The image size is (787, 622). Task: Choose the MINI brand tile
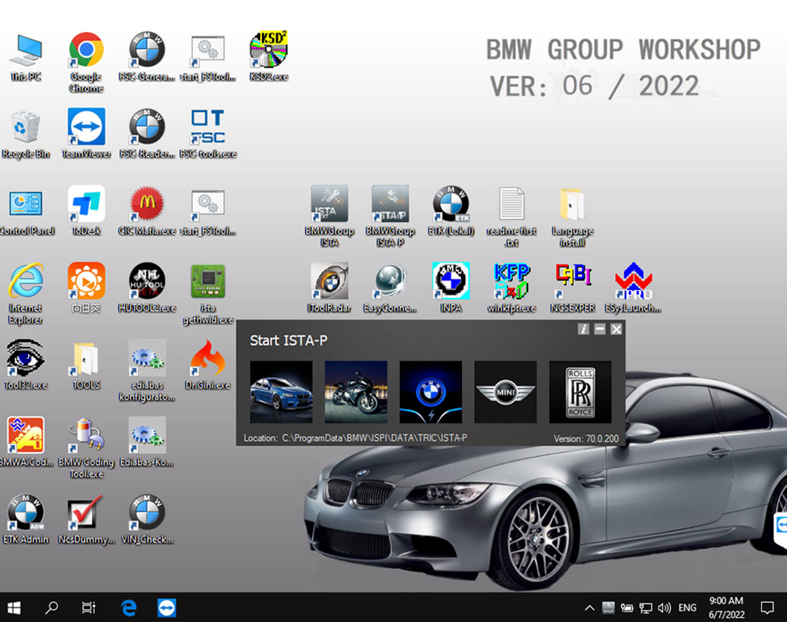click(x=505, y=391)
